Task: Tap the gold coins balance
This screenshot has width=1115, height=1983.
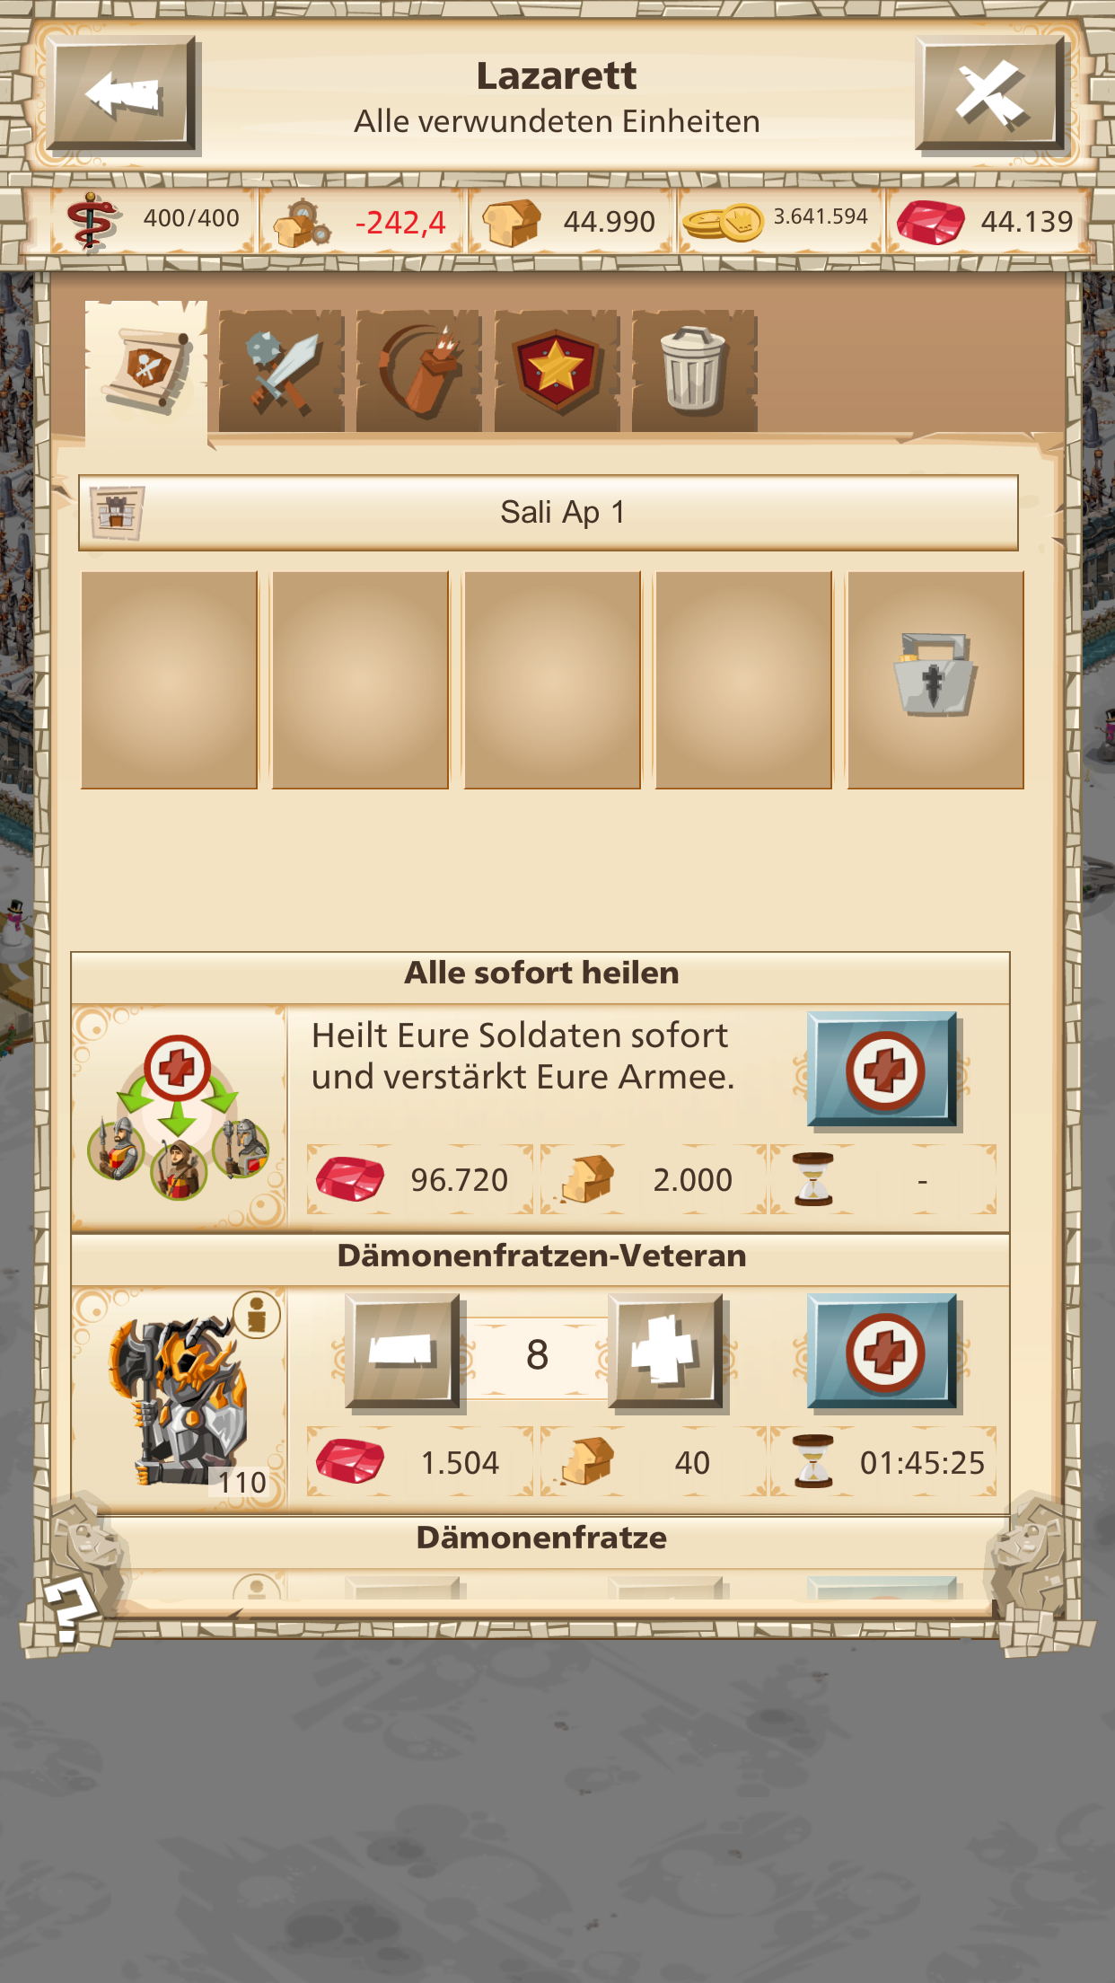Action: click(x=779, y=222)
